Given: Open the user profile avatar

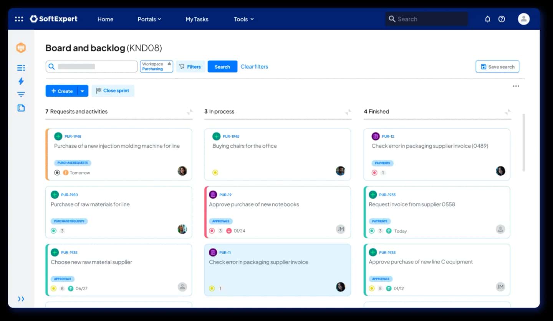Looking at the screenshot, I should pyautogui.click(x=523, y=19).
